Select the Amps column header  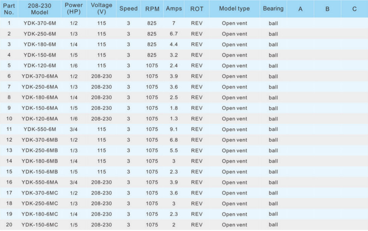coord(174,9)
